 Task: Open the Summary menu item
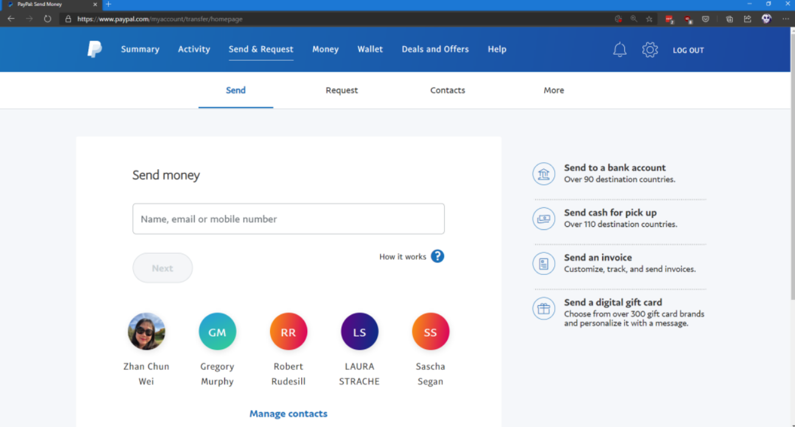point(140,49)
